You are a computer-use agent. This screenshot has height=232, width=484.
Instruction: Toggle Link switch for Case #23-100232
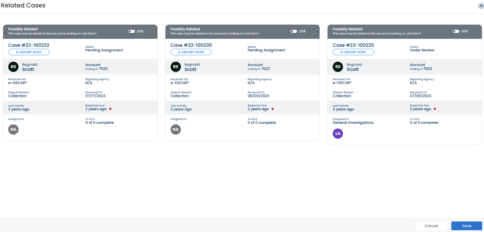click(x=131, y=31)
